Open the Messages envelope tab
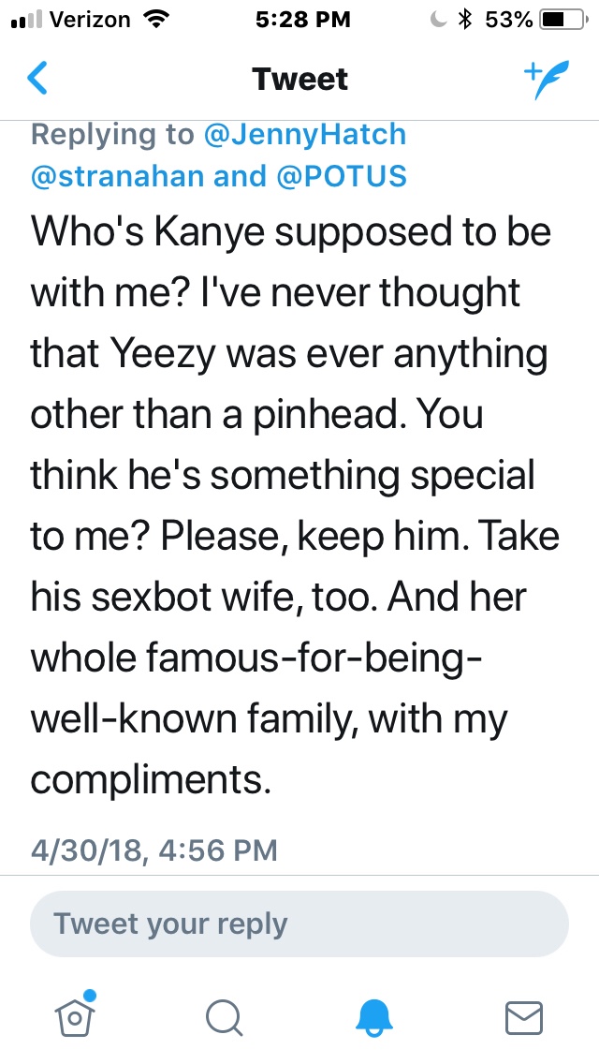Screen dimensions: 599x1064 (x=524, y=1016)
